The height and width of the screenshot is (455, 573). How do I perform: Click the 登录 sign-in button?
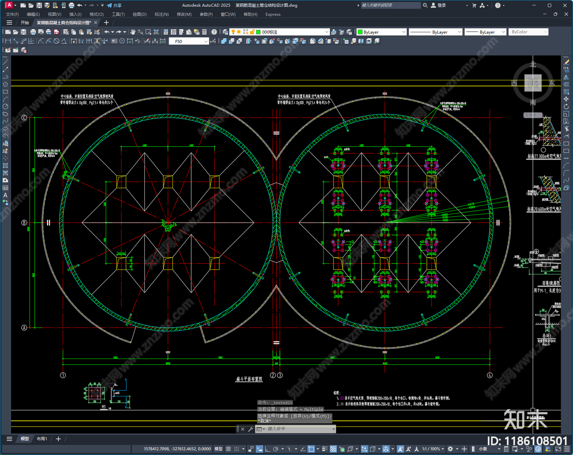439,5
